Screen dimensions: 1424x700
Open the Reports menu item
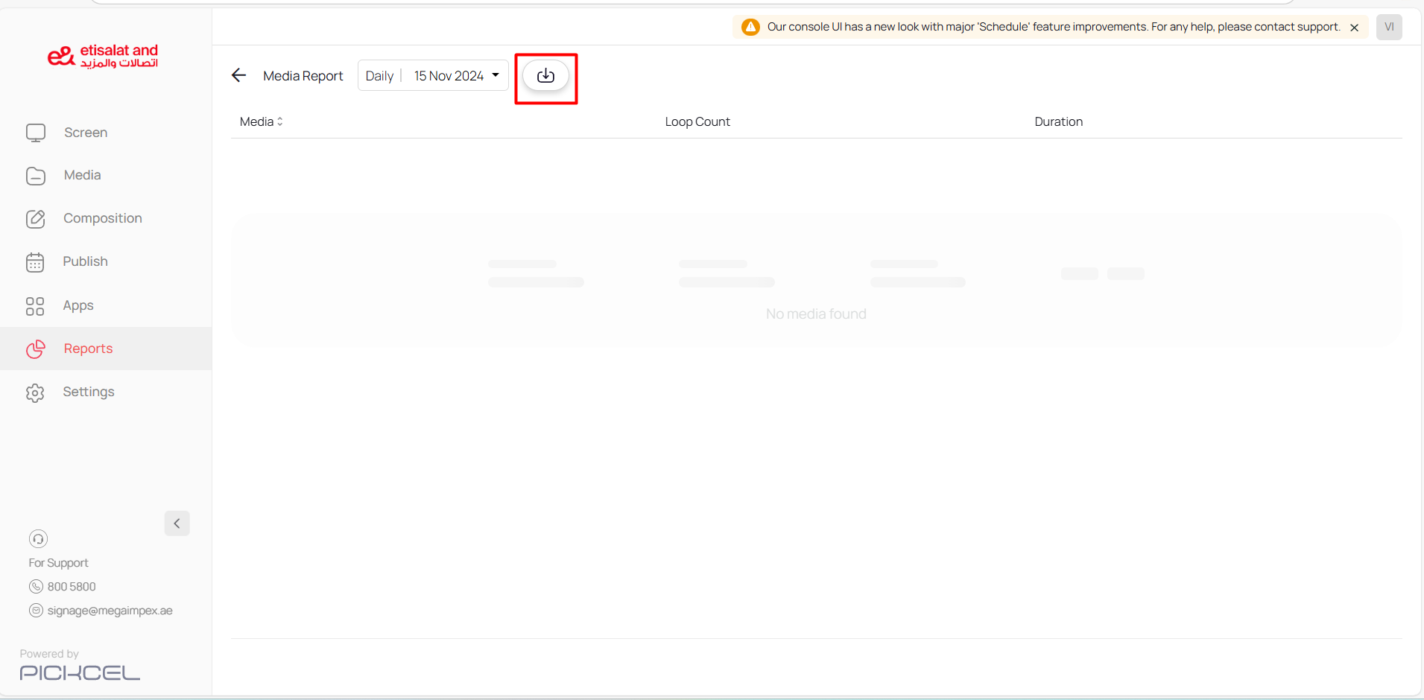click(88, 349)
